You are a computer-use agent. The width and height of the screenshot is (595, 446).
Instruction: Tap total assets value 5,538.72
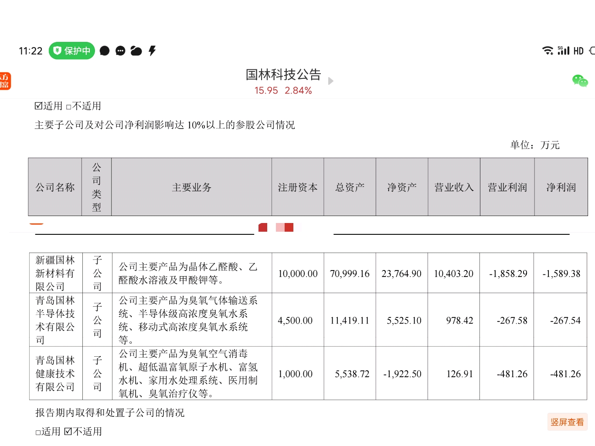pos(352,374)
